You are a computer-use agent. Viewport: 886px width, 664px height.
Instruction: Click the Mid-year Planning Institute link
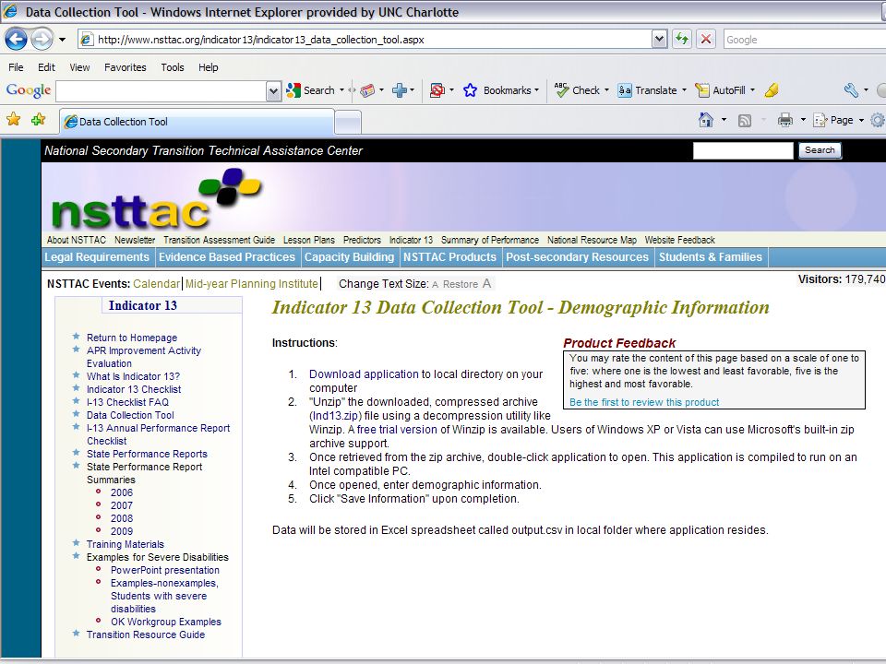click(251, 283)
